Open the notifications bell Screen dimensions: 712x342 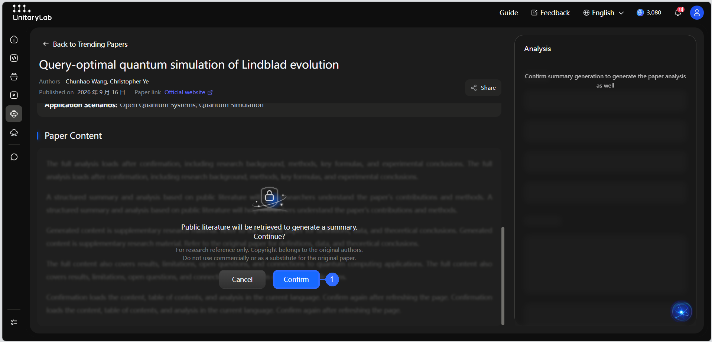click(678, 12)
